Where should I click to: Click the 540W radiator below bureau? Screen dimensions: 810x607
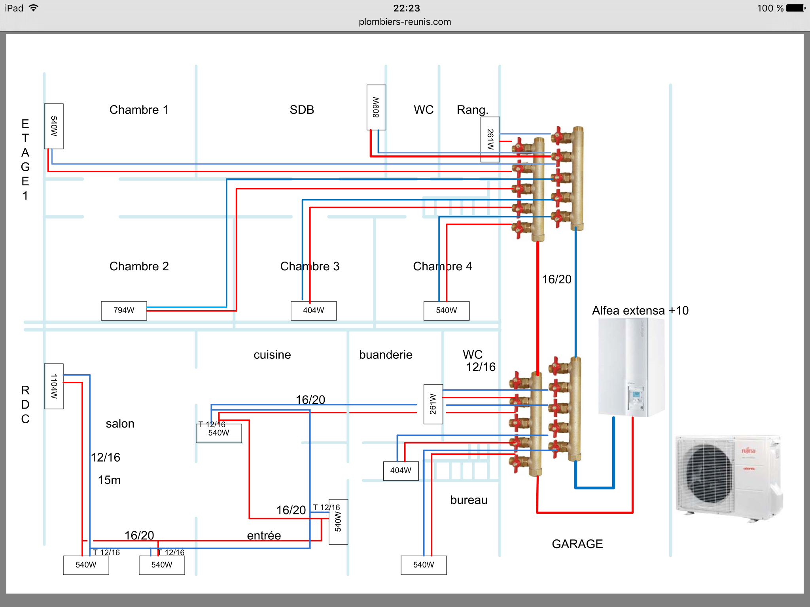pos(424,565)
